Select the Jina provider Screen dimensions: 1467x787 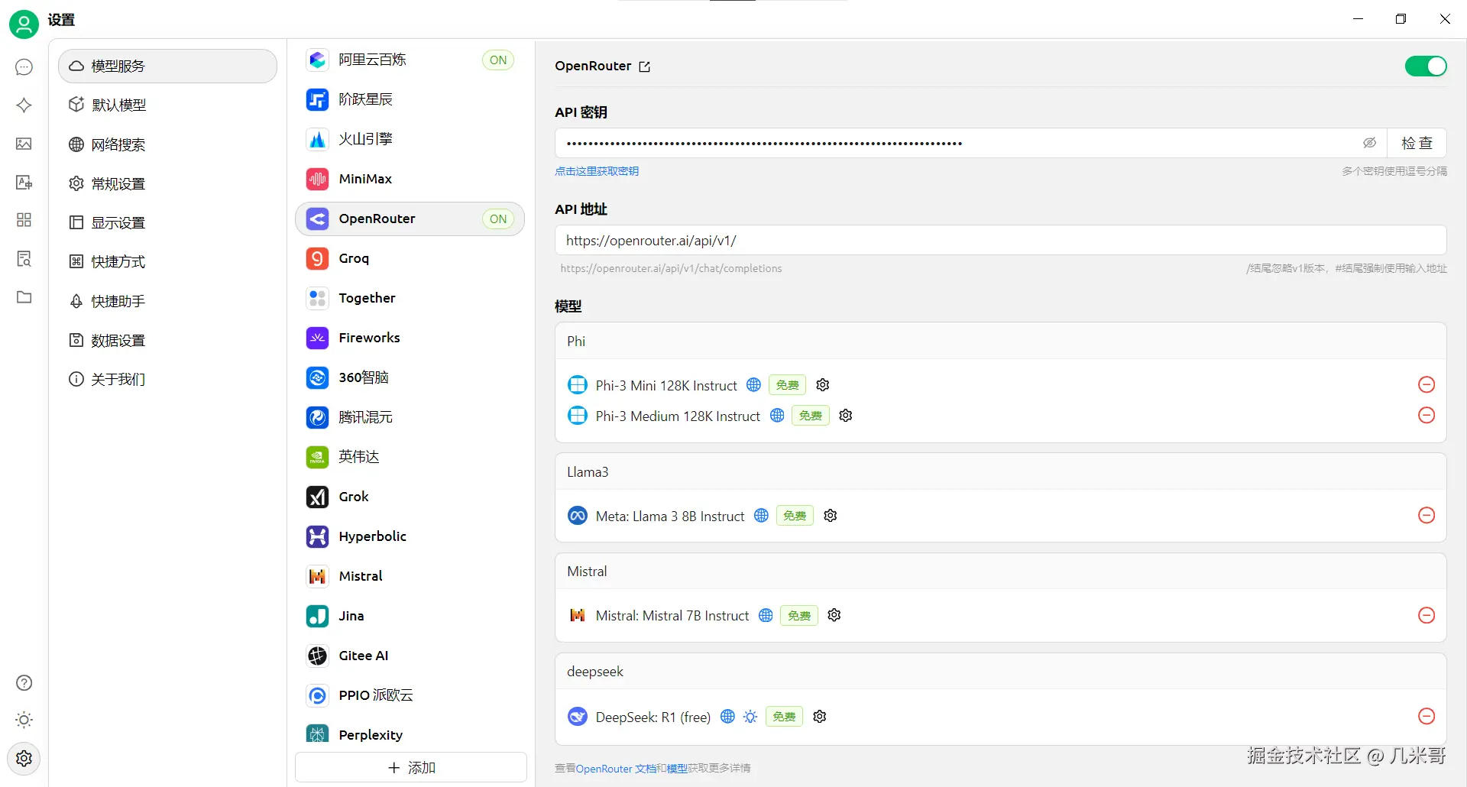(x=410, y=616)
